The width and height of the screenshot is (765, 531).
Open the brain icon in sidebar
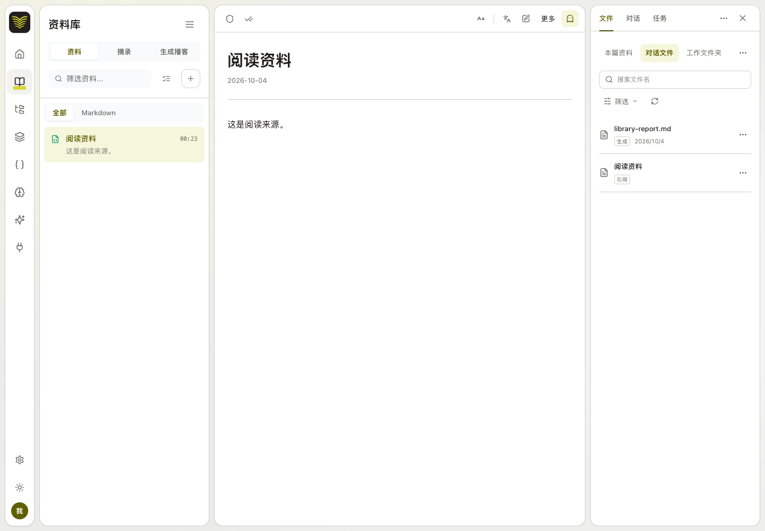[20, 192]
